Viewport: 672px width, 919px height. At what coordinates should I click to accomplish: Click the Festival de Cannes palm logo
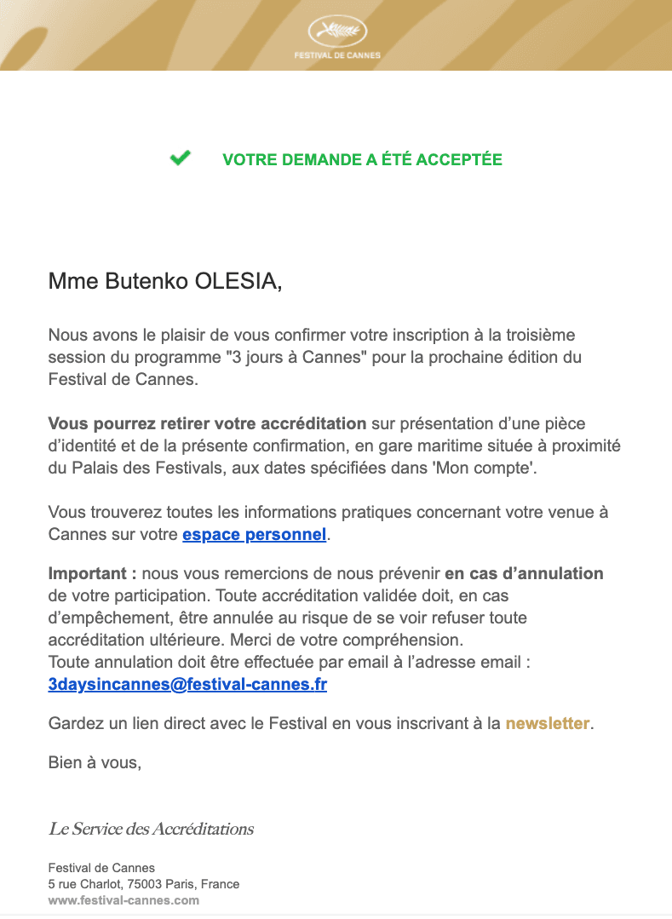point(337,32)
